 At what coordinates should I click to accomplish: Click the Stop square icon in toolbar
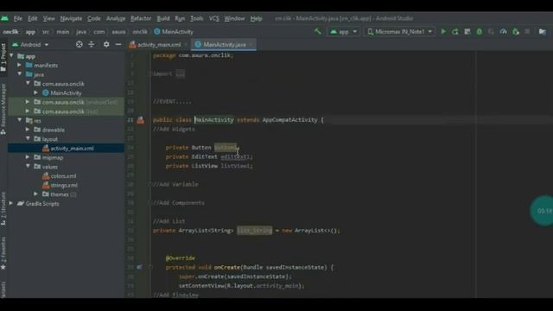527,31
